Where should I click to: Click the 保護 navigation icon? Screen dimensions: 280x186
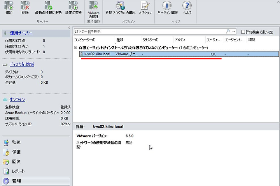tap(6, 152)
